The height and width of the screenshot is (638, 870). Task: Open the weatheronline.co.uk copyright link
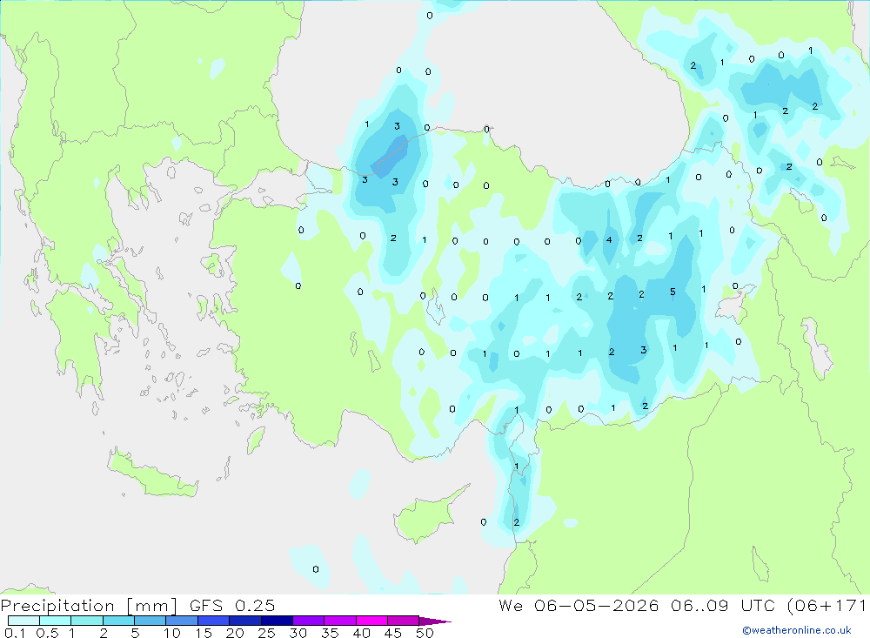click(797, 630)
